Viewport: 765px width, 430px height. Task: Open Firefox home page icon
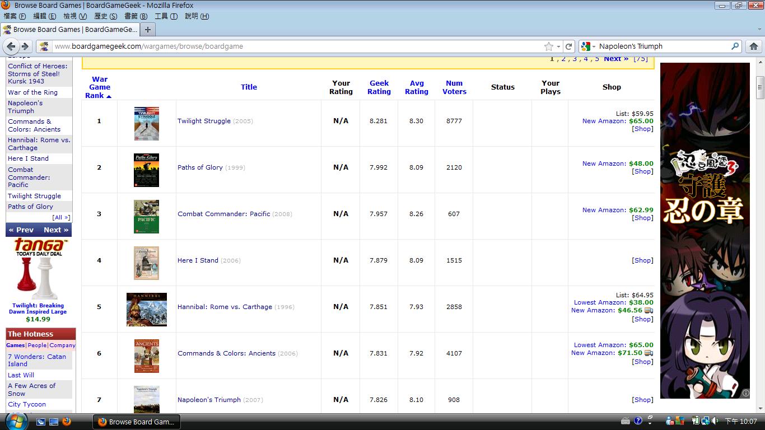(x=754, y=46)
